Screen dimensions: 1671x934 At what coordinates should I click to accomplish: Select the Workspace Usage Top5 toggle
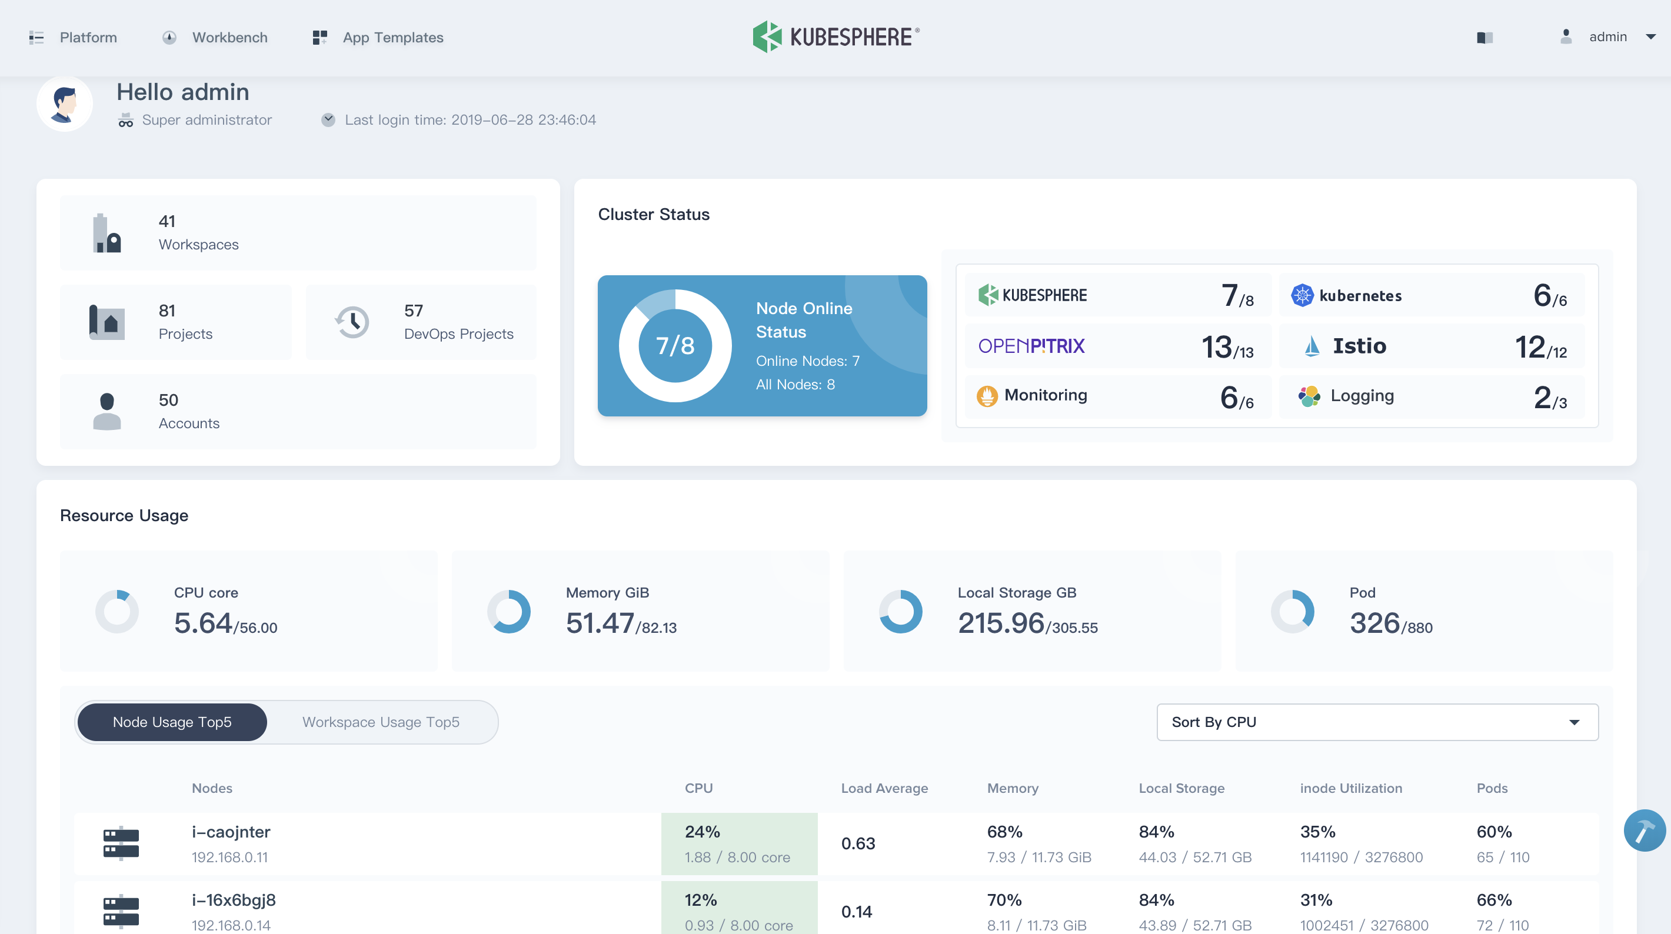tap(381, 720)
